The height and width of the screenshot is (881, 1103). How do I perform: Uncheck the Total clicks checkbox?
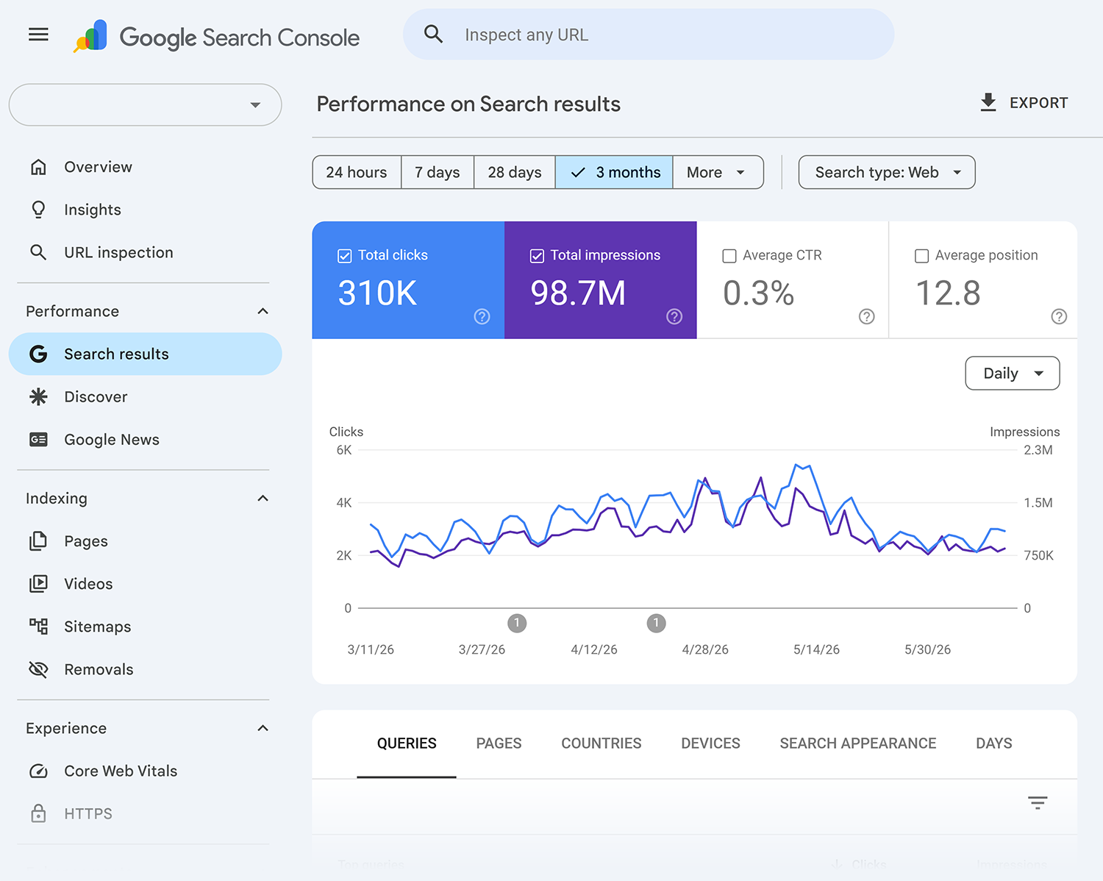pyautogui.click(x=344, y=256)
